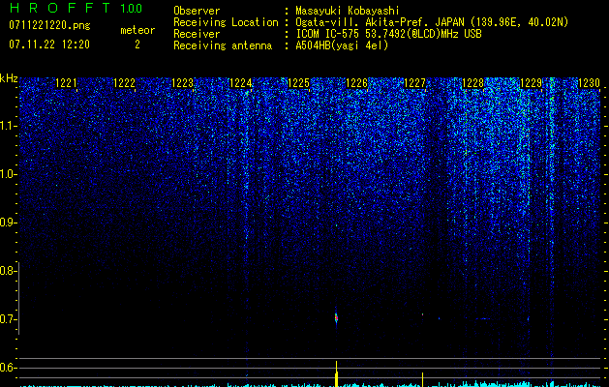Image resolution: width=609 pixels, height=387 pixels.
Task: Click the 1222 time marker
Action: (x=124, y=82)
